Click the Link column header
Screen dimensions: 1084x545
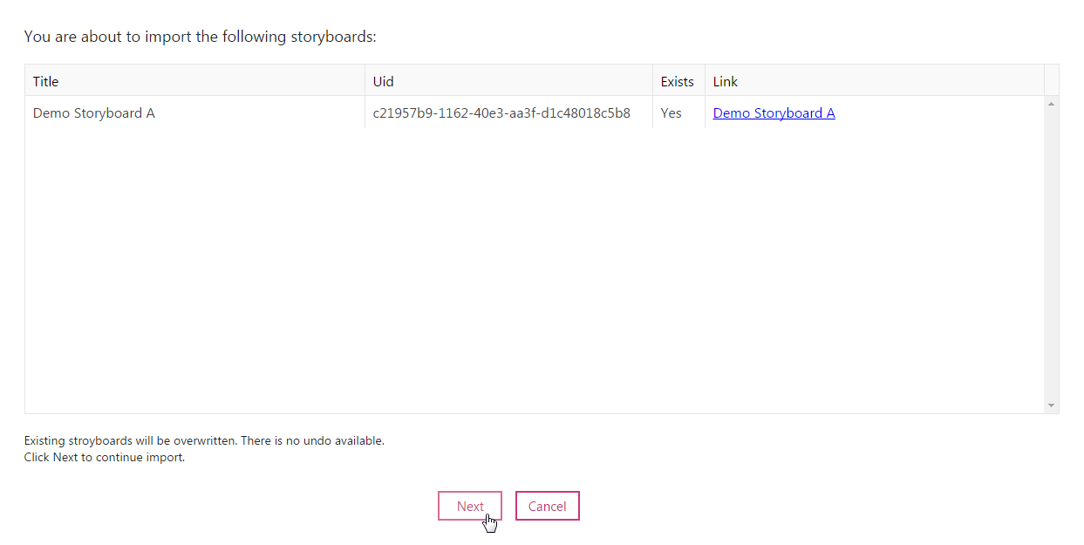875,81
